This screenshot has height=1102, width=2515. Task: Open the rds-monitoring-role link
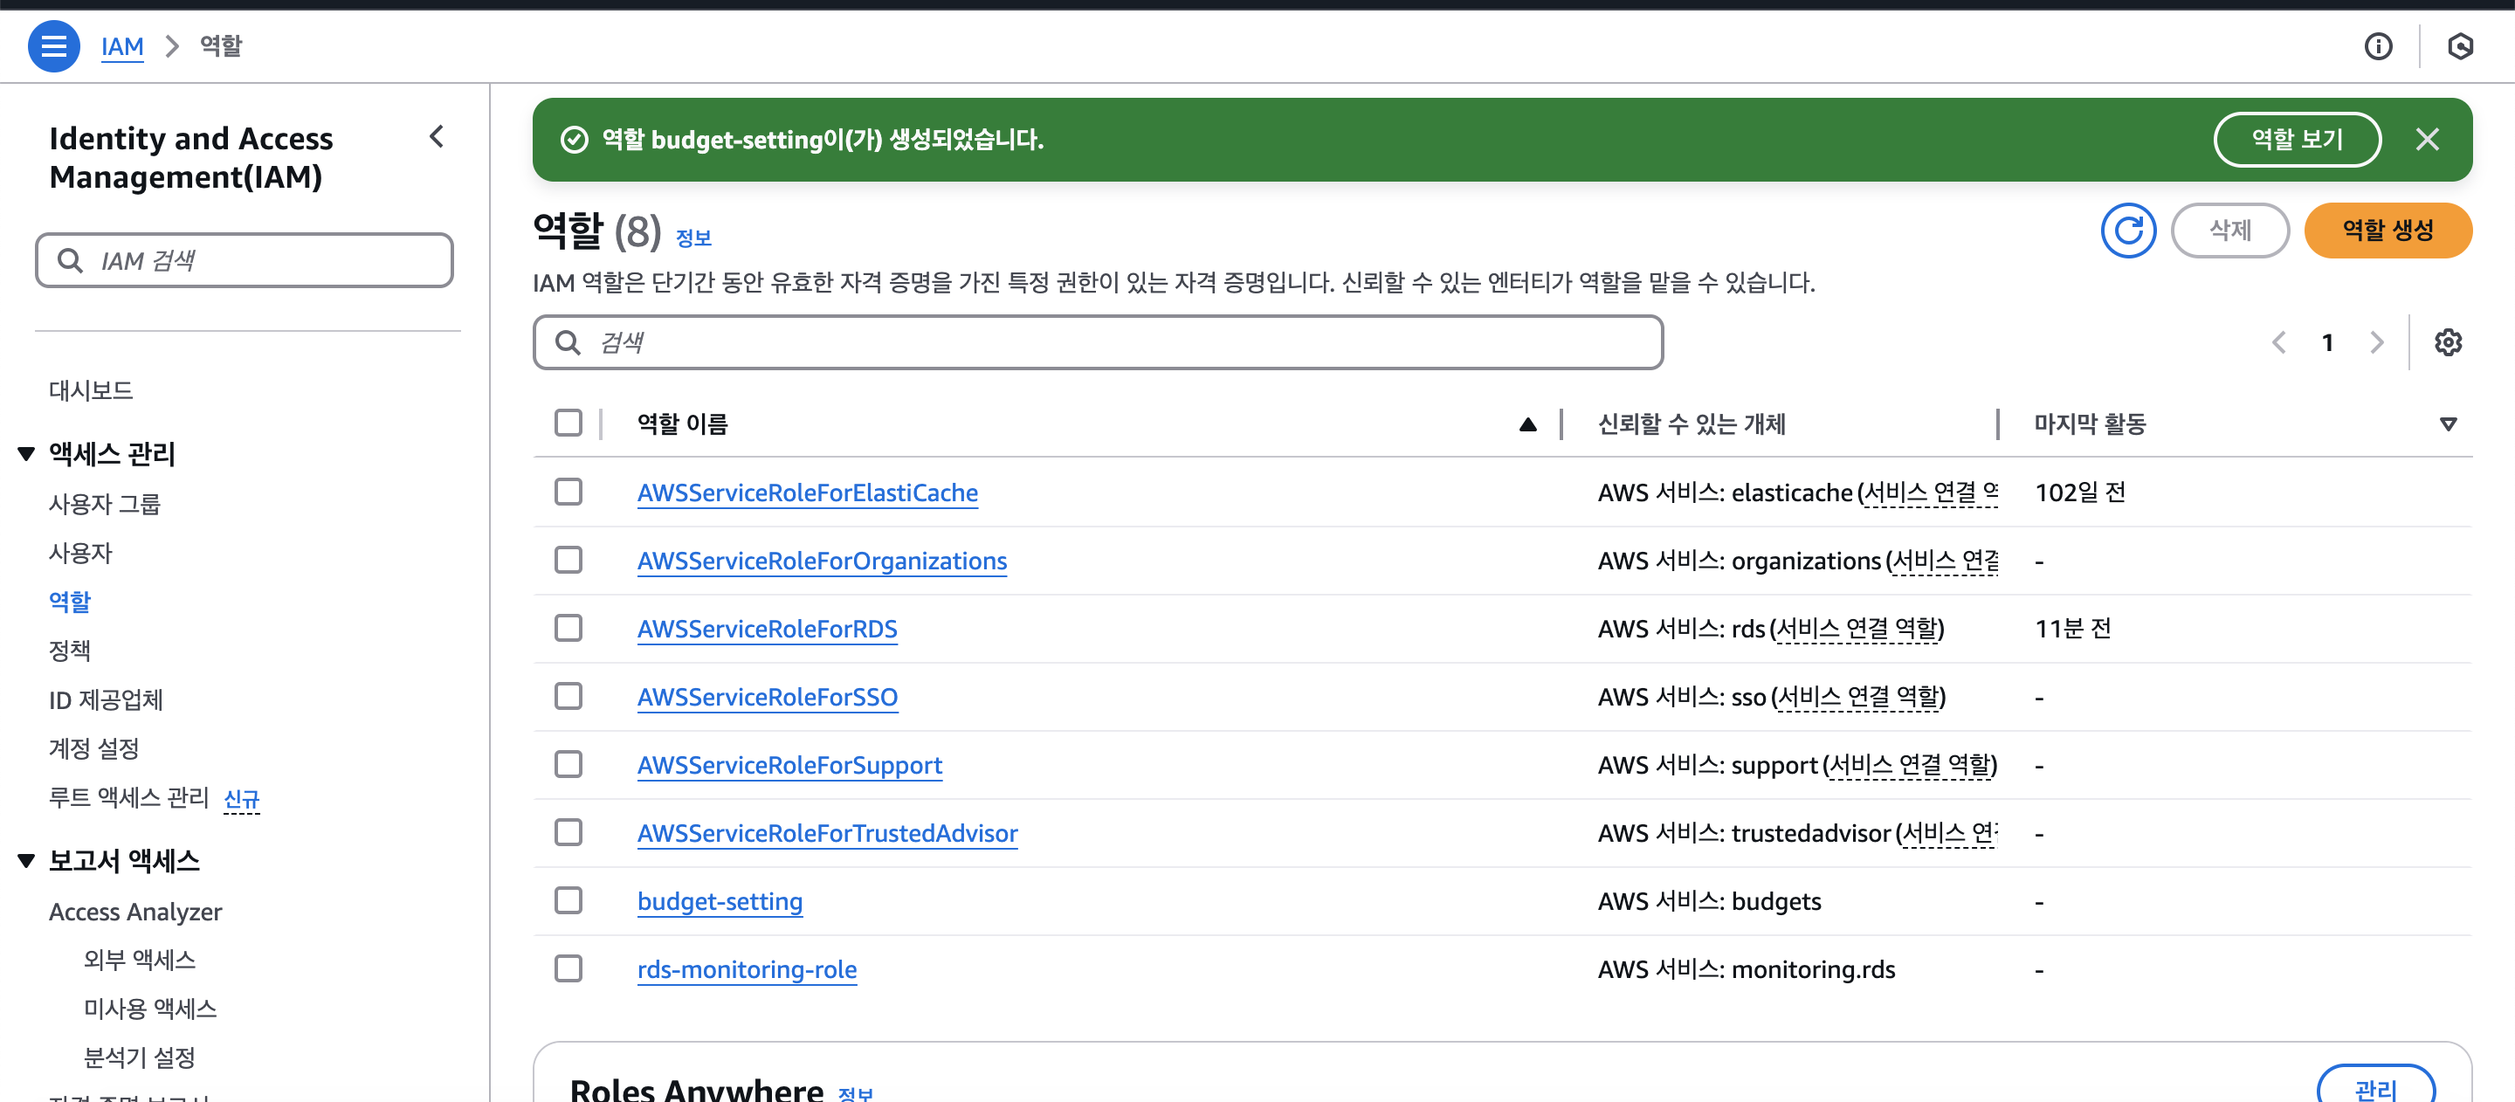coord(747,969)
